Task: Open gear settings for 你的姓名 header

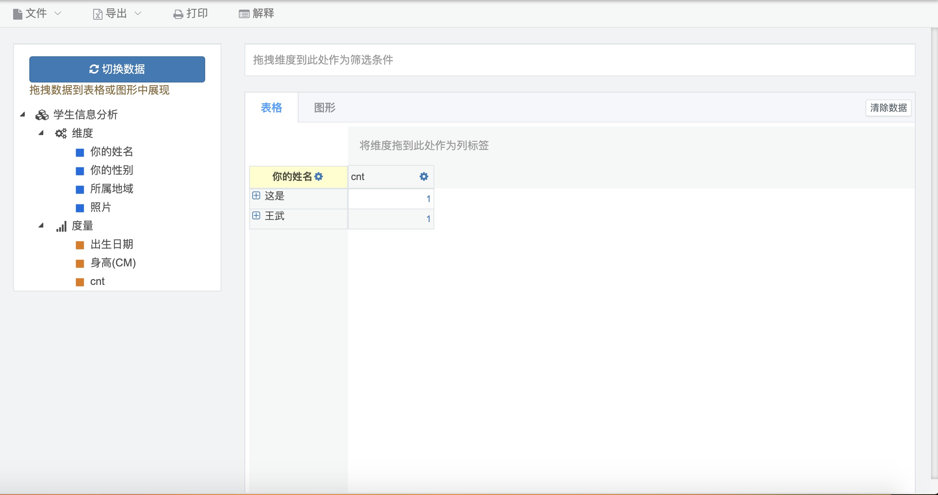Action: point(319,177)
